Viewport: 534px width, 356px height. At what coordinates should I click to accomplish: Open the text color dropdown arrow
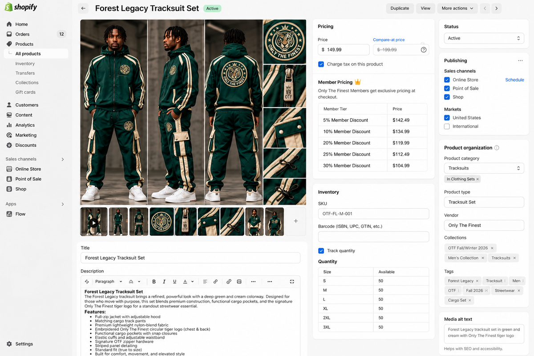pos(192,282)
